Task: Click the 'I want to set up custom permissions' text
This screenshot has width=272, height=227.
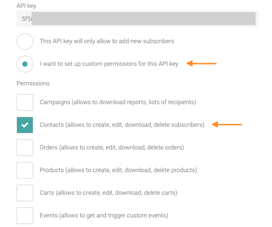Action: tap(109, 64)
